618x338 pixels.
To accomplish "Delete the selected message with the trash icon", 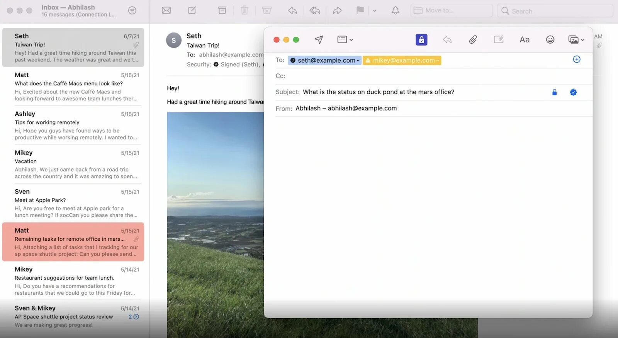I will [244, 10].
